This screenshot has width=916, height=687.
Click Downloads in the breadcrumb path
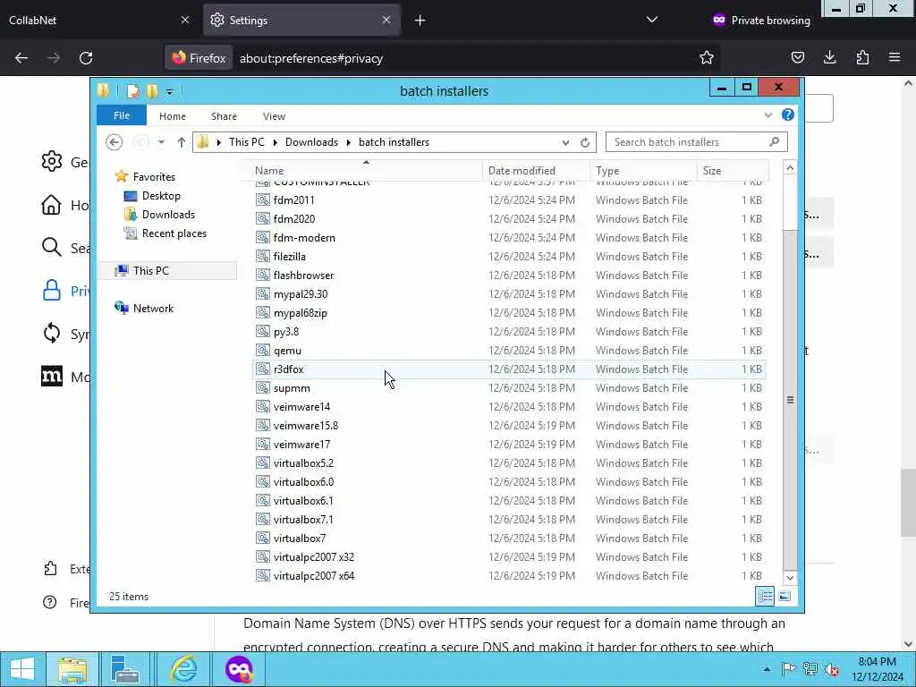[311, 142]
